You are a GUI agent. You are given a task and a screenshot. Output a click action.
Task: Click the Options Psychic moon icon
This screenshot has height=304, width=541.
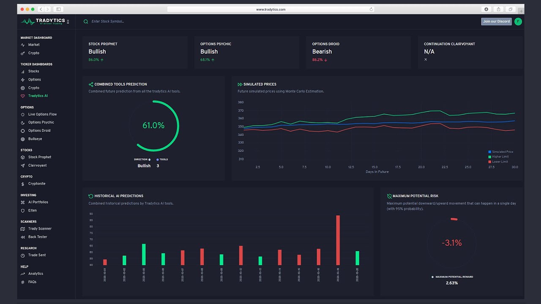click(23, 122)
